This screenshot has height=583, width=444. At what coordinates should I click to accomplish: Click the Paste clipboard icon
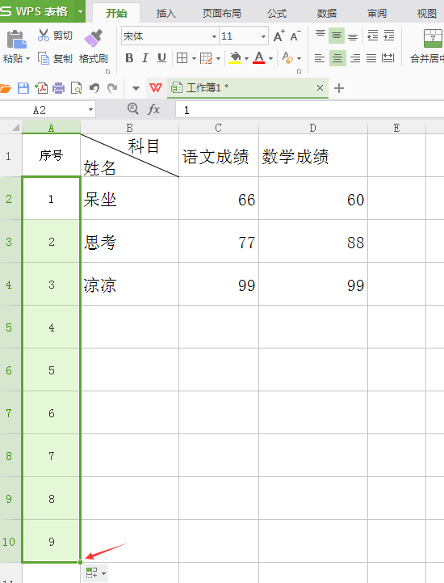pyautogui.click(x=16, y=39)
